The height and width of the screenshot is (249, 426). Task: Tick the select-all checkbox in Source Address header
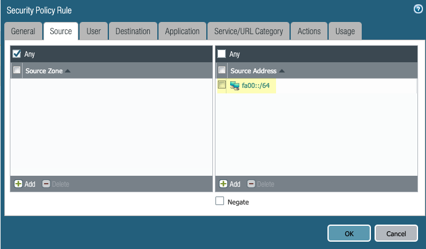222,70
